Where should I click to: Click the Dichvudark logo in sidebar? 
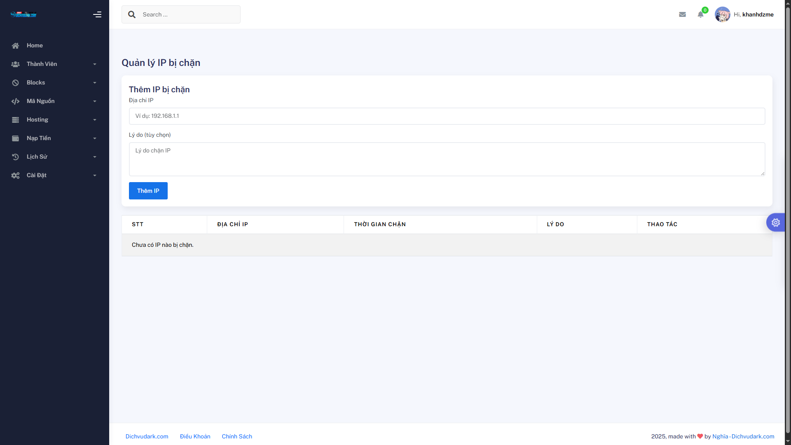pos(23,14)
